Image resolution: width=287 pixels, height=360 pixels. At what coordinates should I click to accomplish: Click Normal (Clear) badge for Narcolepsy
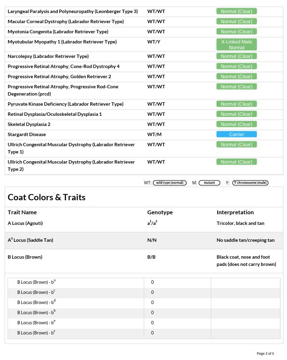click(236, 56)
